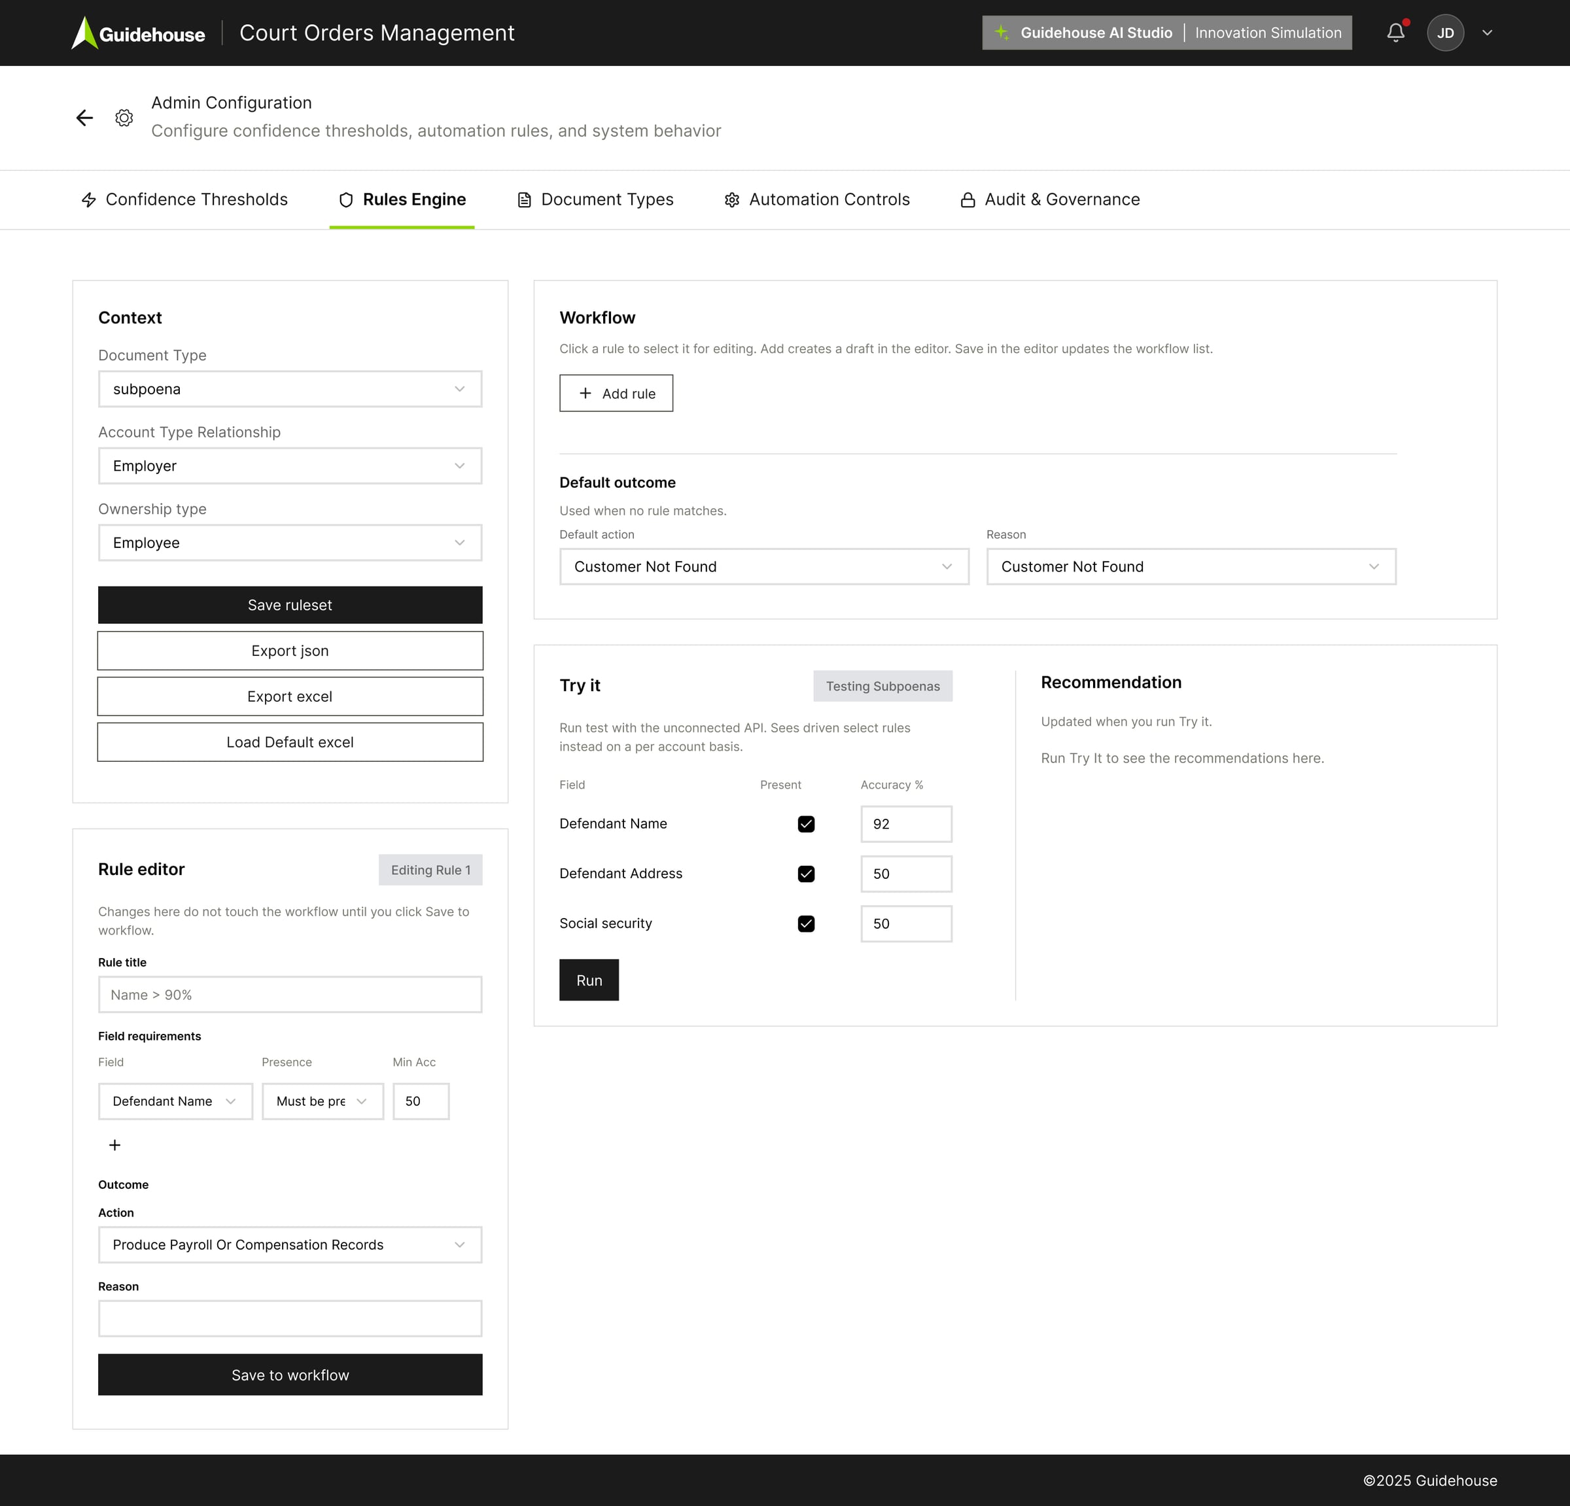
Task: Switch to the Confidence Thresholds tab
Action: [184, 199]
